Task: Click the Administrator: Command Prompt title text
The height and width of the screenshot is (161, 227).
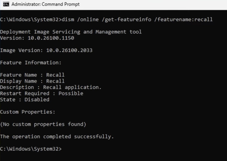Action: [x=46, y=4]
